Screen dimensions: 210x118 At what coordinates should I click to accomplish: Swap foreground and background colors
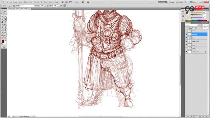5,40
